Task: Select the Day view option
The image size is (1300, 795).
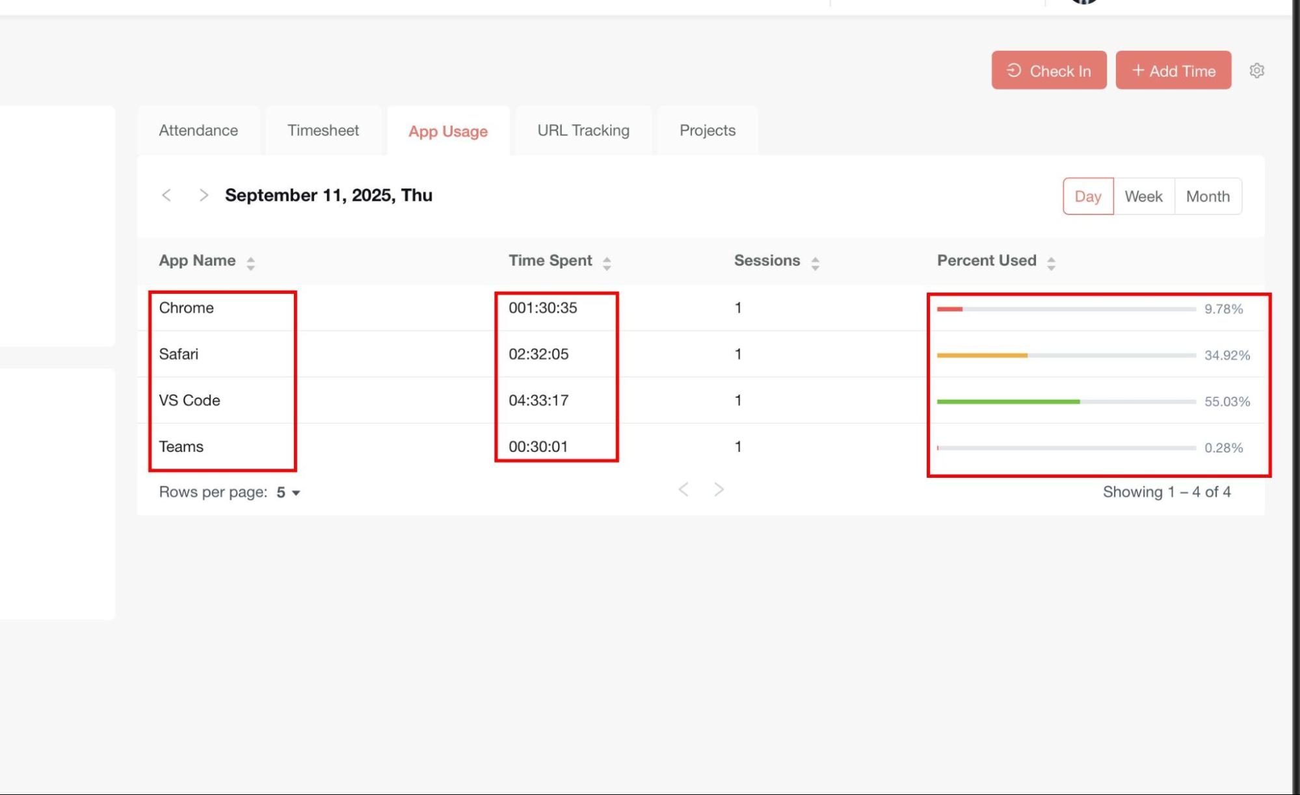Action: pos(1087,196)
